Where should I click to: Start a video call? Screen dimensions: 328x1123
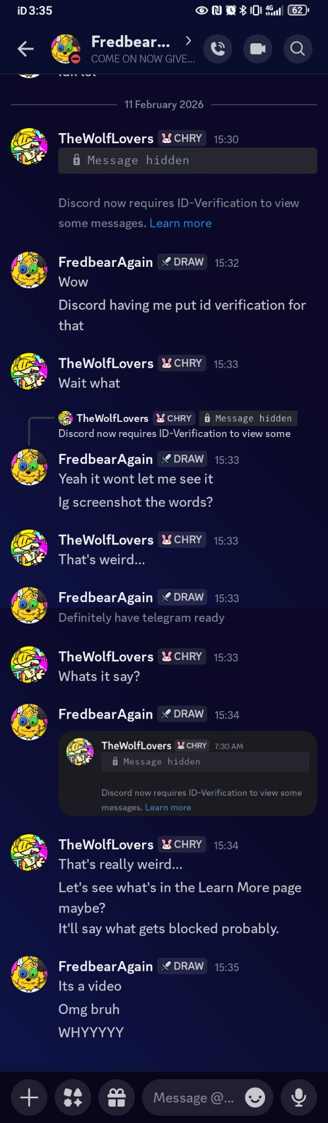[x=258, y=49]
